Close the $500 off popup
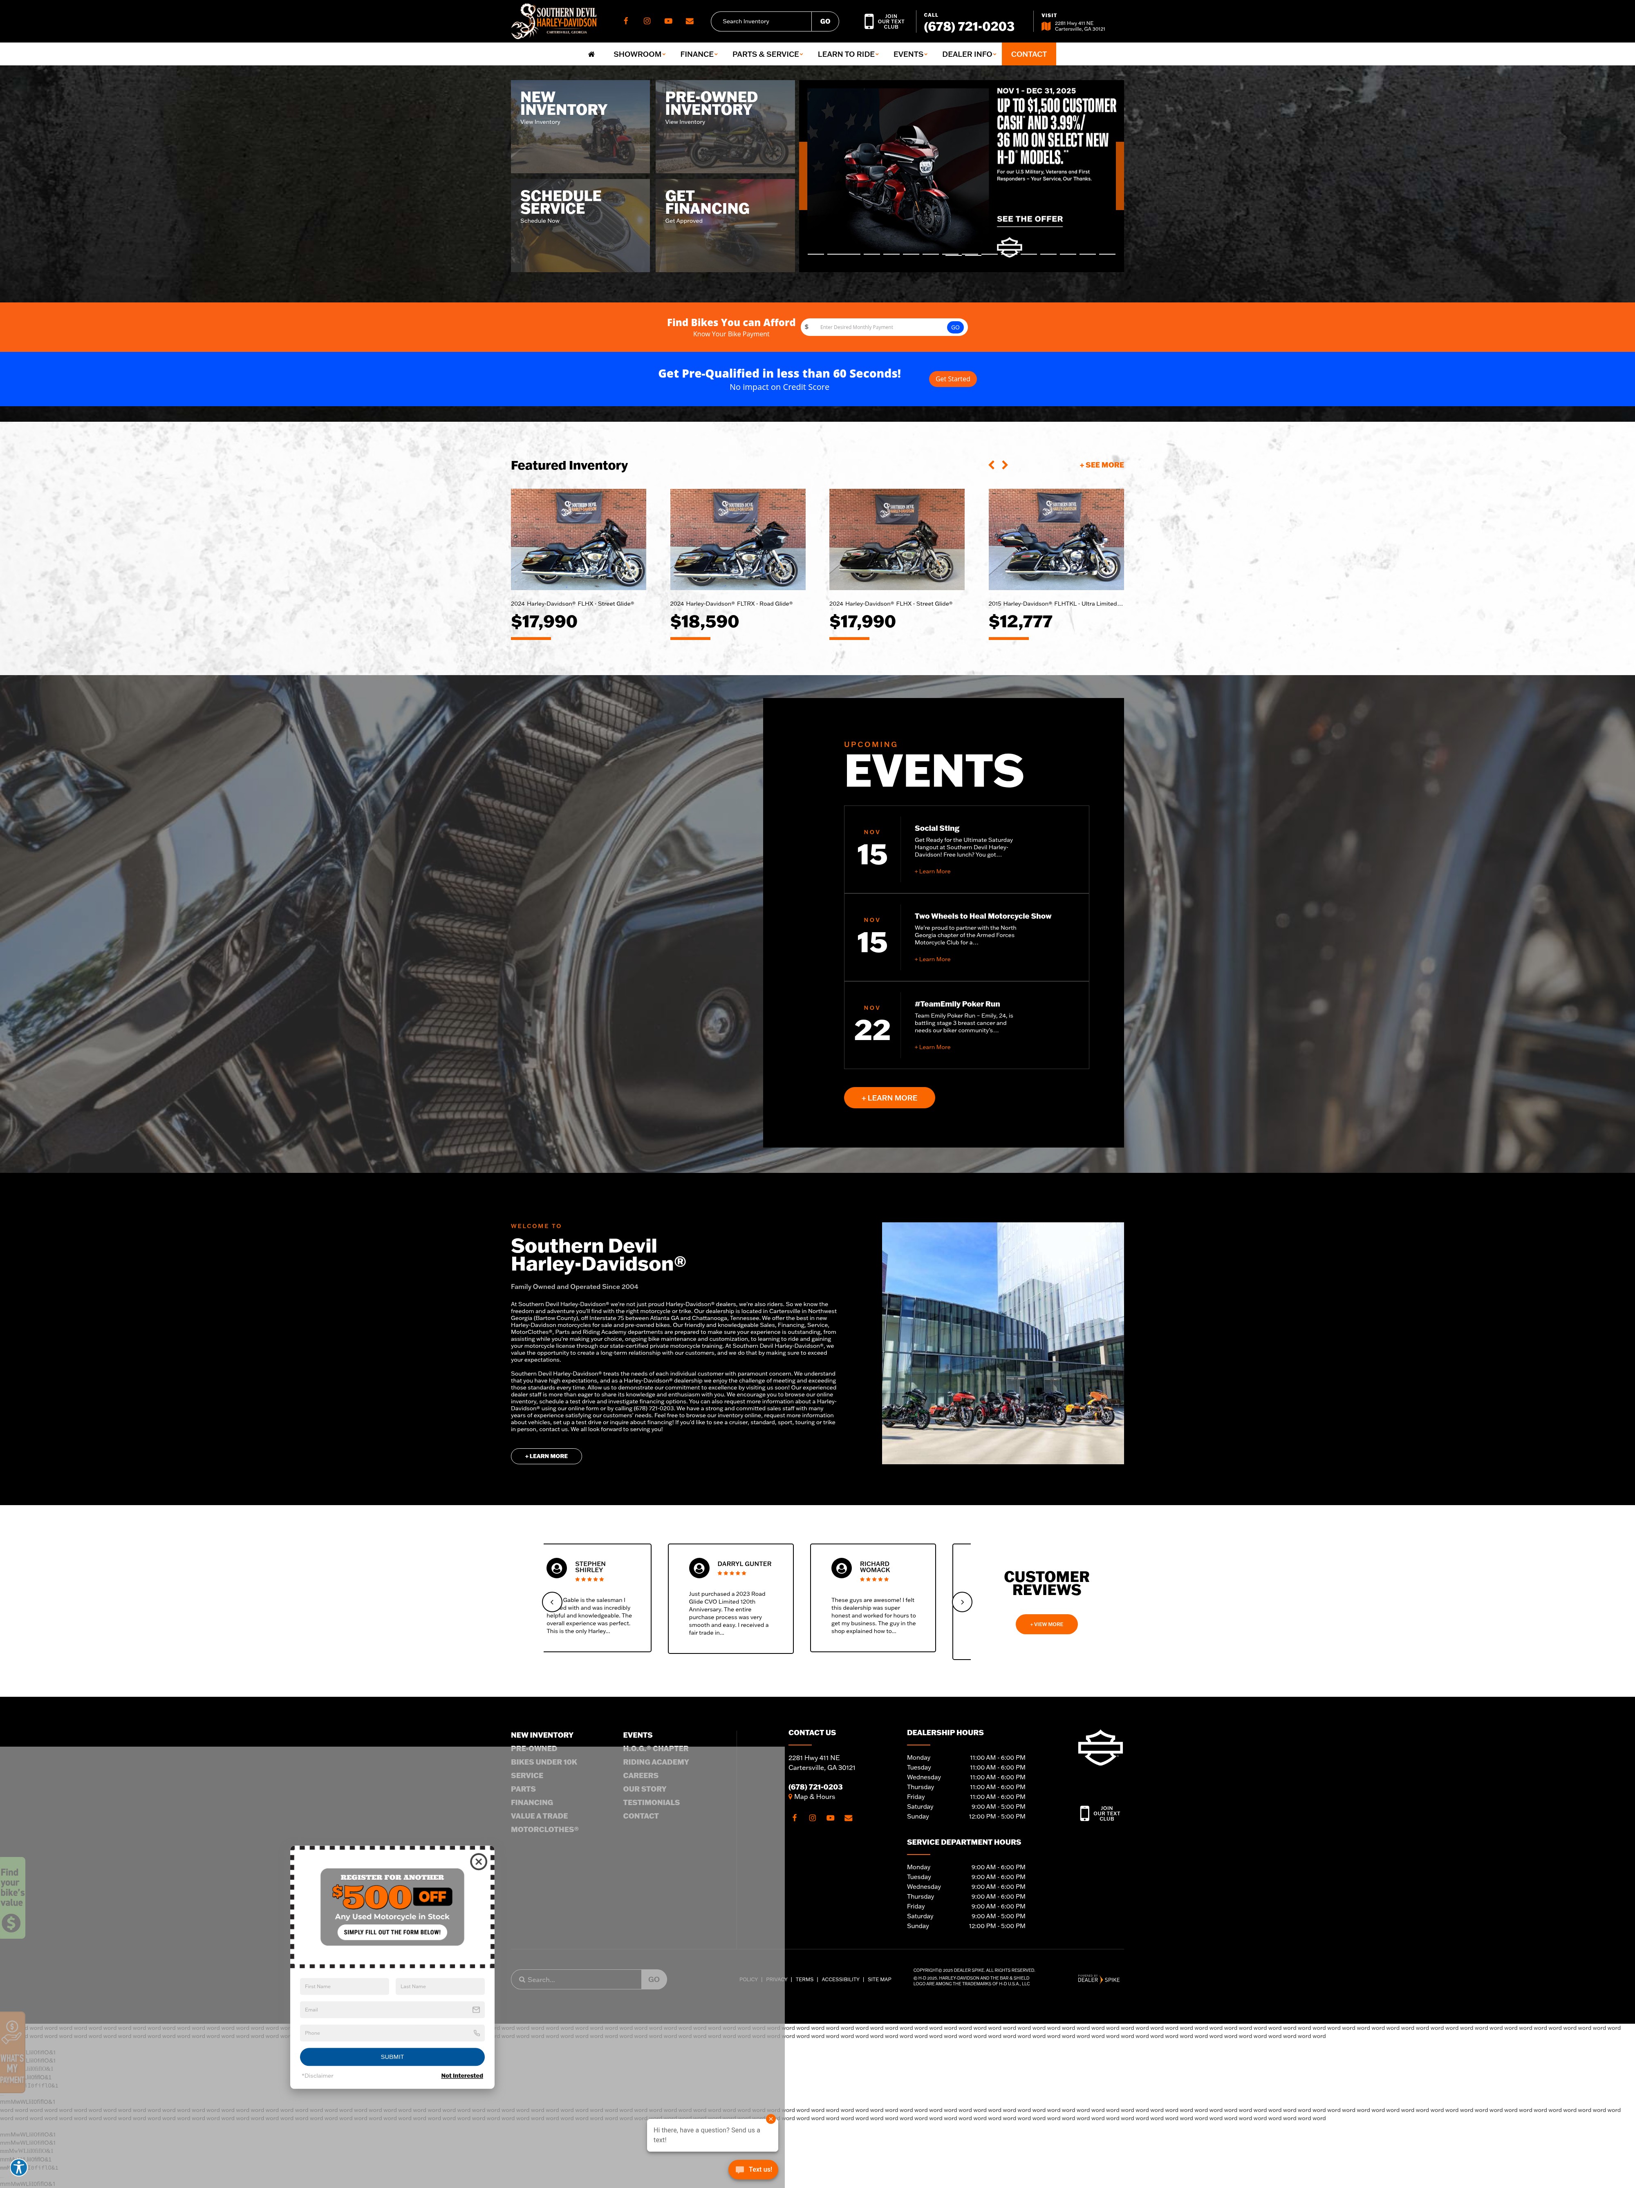The height and width of the screenshot is (2188, 1635). 479,1861
